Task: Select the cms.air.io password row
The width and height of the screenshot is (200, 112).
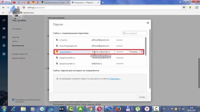Action: tap(99, 40)
